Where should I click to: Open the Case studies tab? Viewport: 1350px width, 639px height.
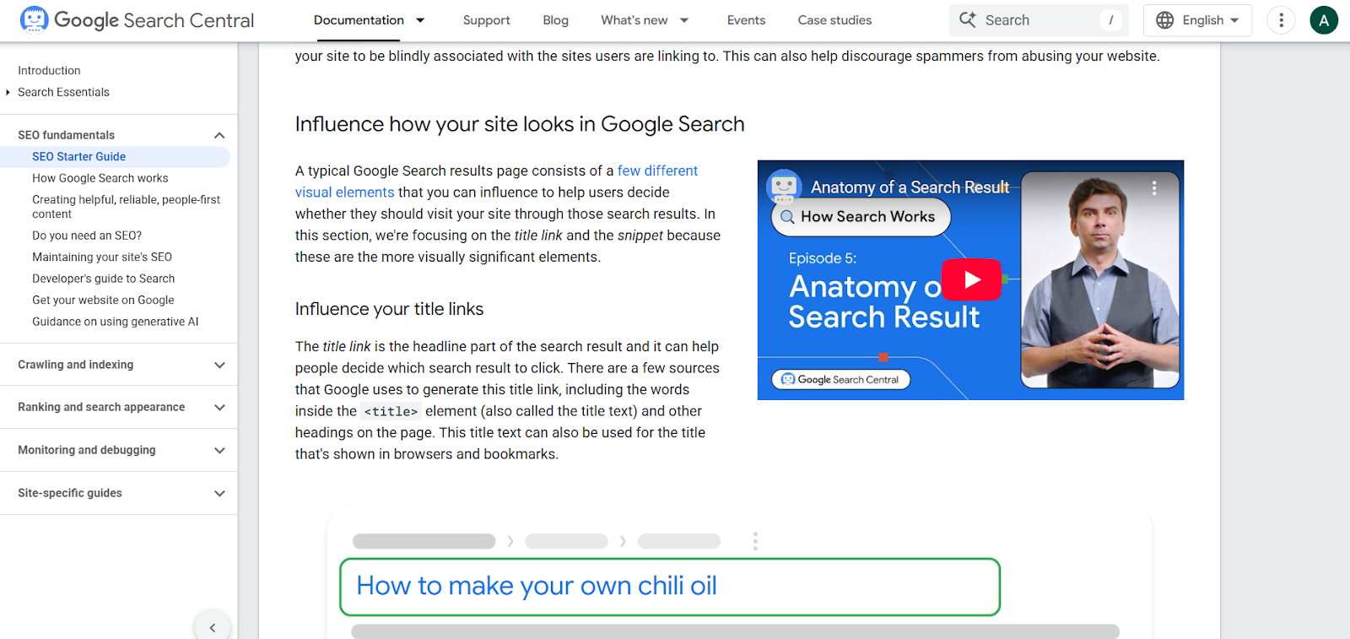[834, 20]
